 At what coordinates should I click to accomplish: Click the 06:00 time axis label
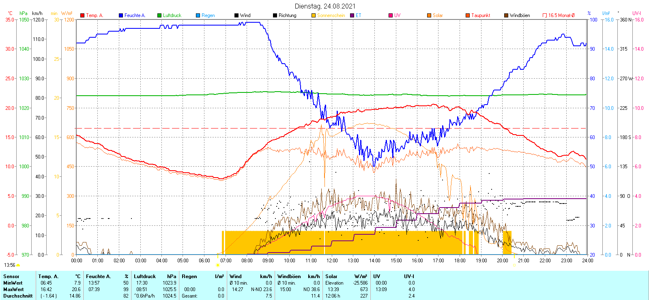pyautogui.click(x=204, y=261)
